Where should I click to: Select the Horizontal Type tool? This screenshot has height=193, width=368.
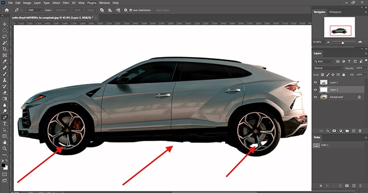point(4,124)
